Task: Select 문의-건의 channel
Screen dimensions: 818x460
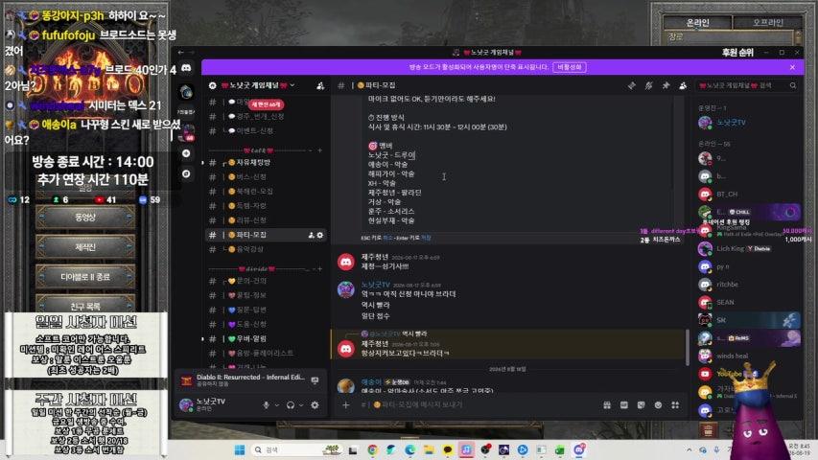Action: tap(267, 281)
